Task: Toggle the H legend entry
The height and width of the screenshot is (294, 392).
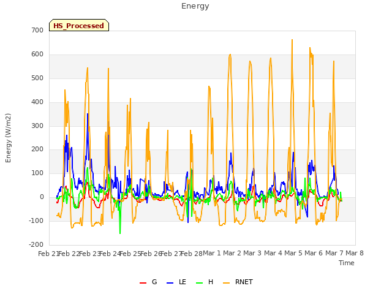Action: 205,282
